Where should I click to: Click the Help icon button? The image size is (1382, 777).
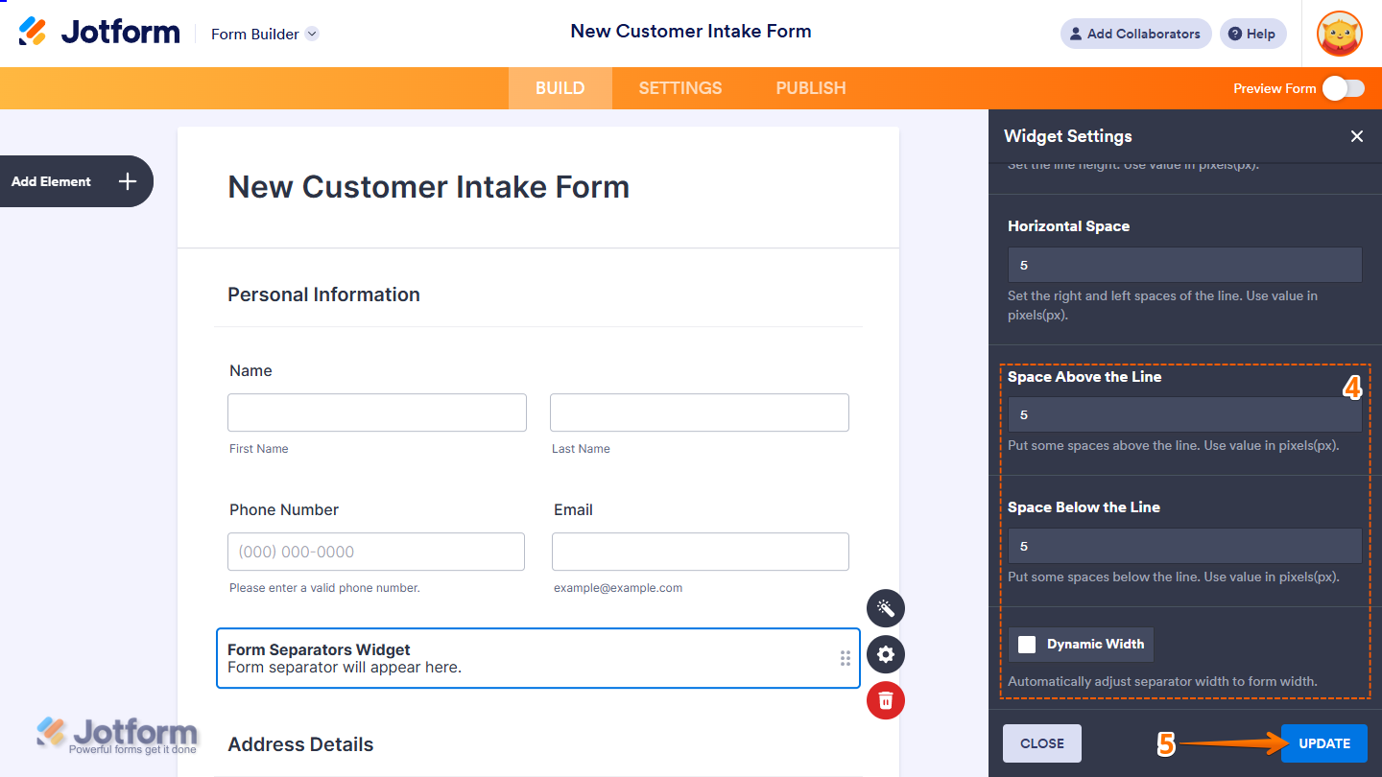pyautogui.click(x=1252, y=33)
